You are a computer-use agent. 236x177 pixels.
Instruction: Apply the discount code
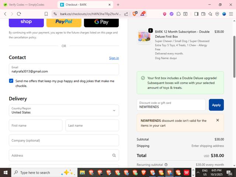click(x=216, y=105)
